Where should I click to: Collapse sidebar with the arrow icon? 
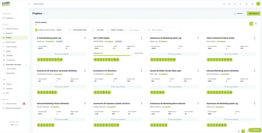click(x=29, y=4)
